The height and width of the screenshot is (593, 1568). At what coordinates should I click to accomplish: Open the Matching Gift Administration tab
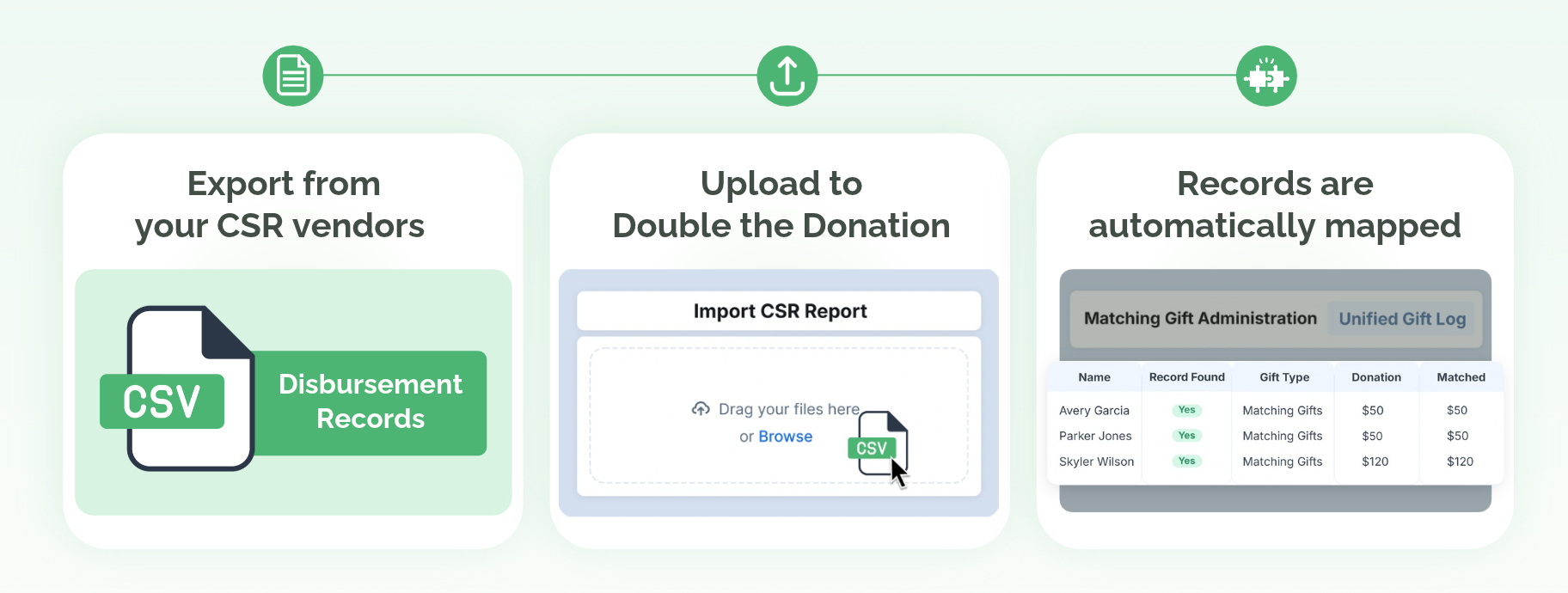tap(1200, 319)
